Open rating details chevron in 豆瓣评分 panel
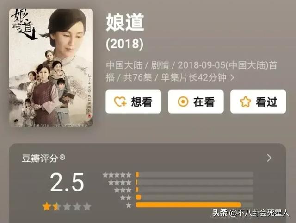This screenshot has height=223, width=296. pyautogui.click(x=269, y=158)
